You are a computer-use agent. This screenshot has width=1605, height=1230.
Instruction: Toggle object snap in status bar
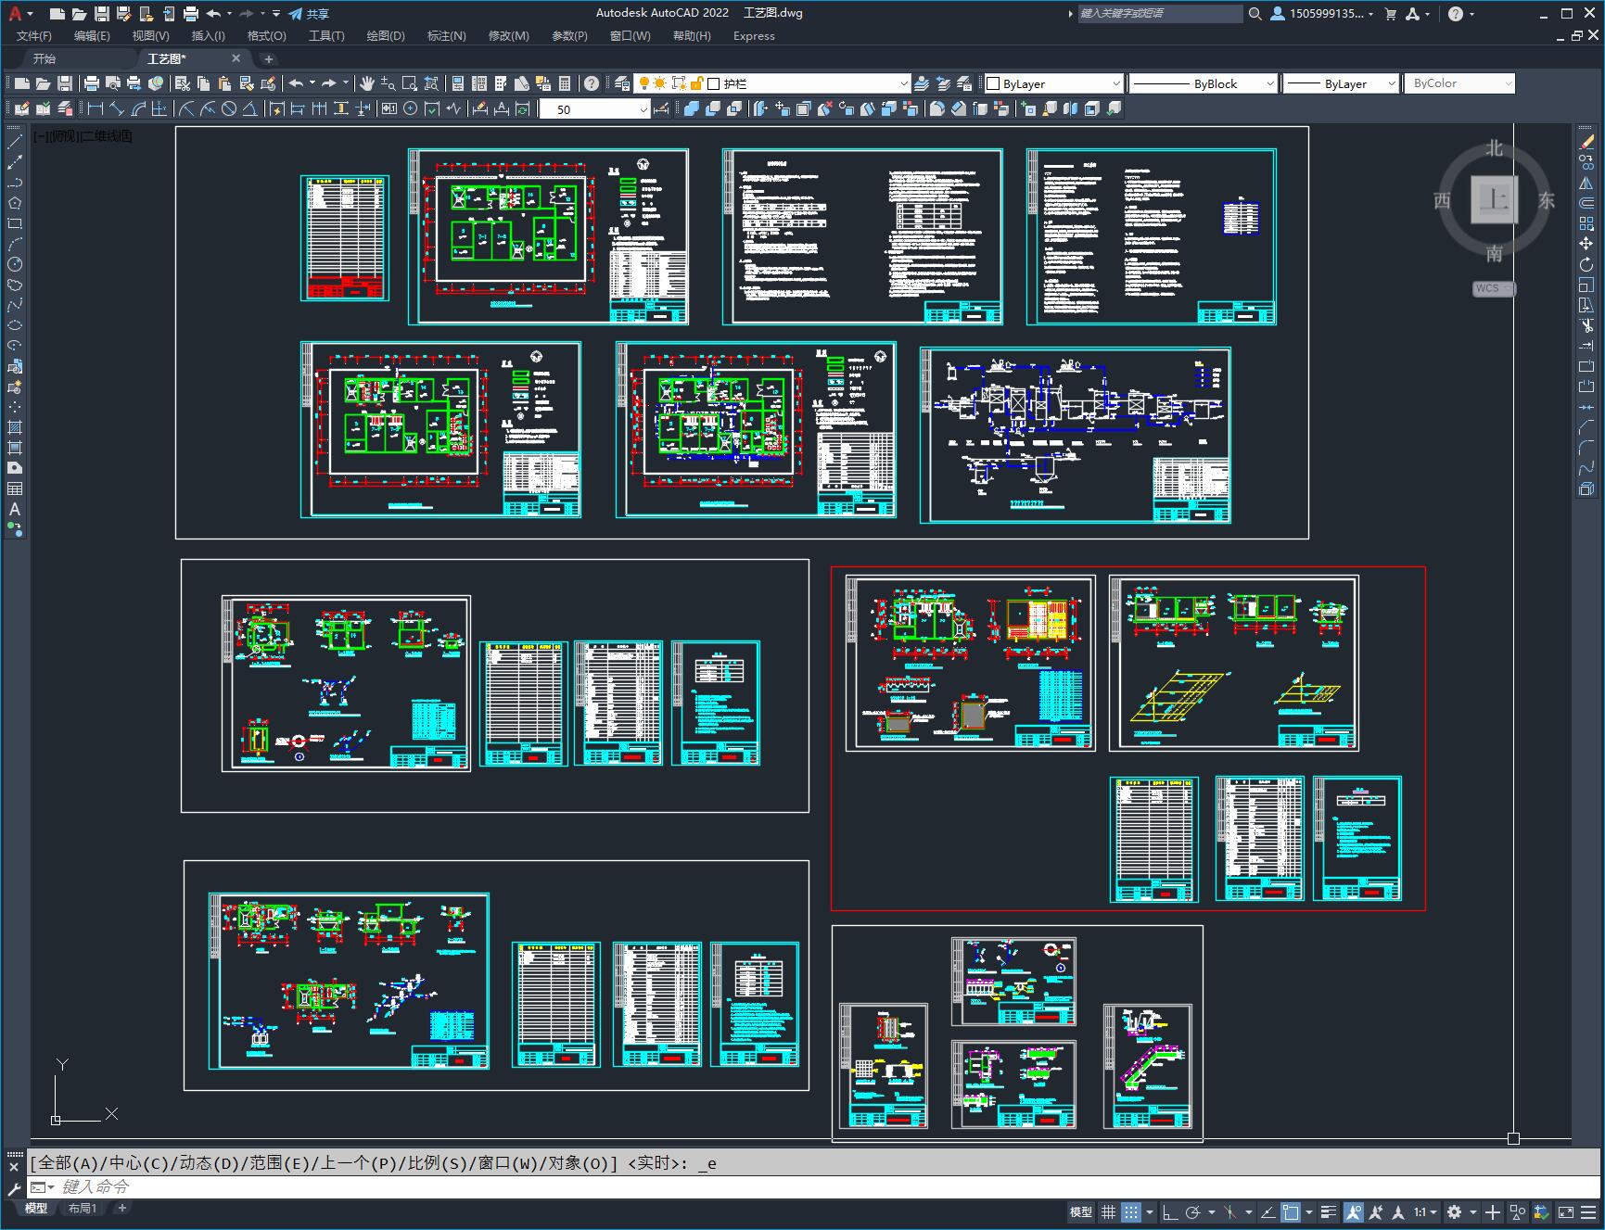pyautogui.click(x=1291, y=1211)
